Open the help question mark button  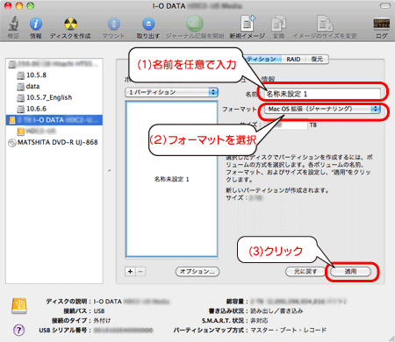click(18, 330)
